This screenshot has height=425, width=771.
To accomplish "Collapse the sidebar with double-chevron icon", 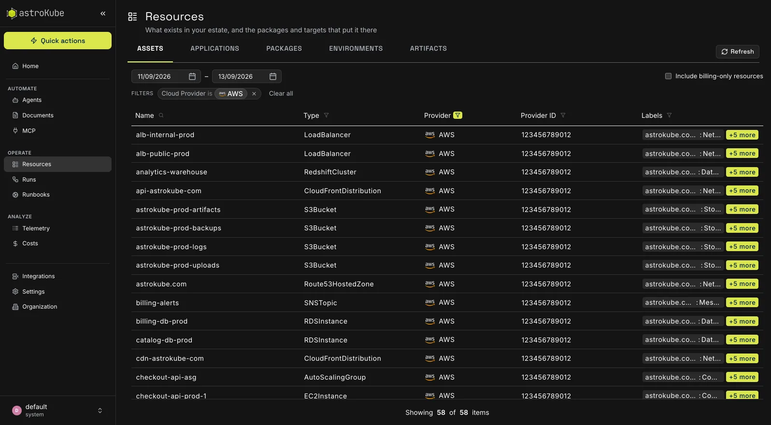I will (103, 14).
